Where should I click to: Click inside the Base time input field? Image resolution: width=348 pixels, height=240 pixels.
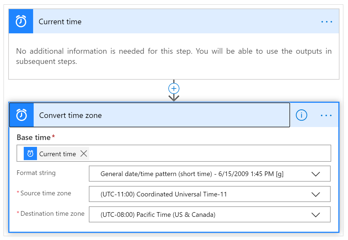tap(193, 153)
